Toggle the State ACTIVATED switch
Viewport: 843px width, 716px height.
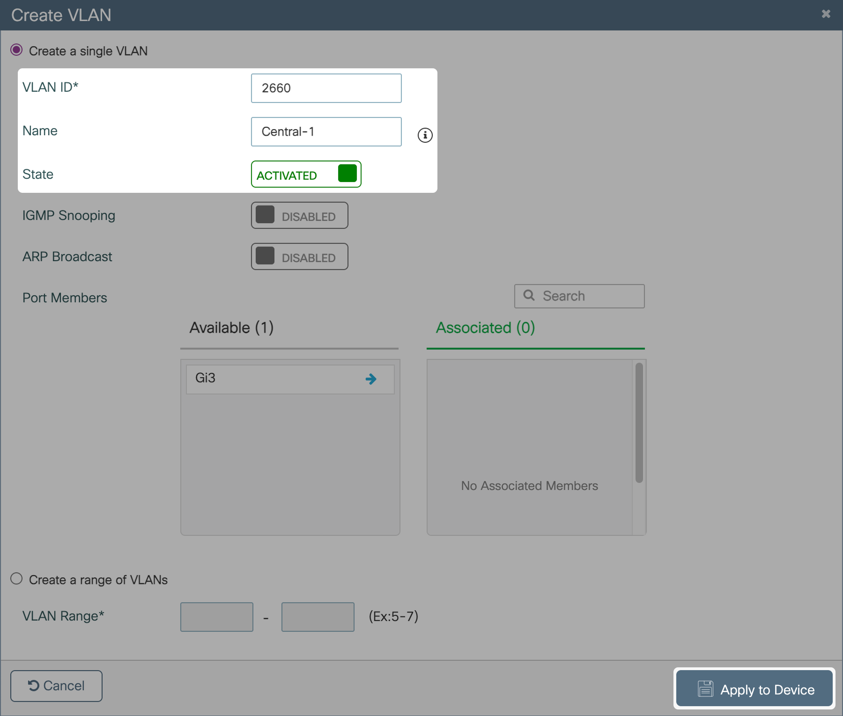coord(306,174)
